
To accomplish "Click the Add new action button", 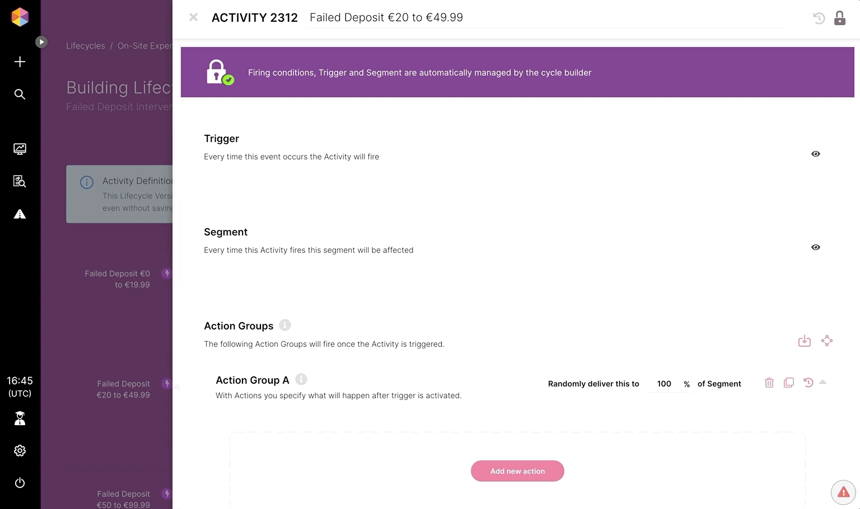I will [517, 471].
